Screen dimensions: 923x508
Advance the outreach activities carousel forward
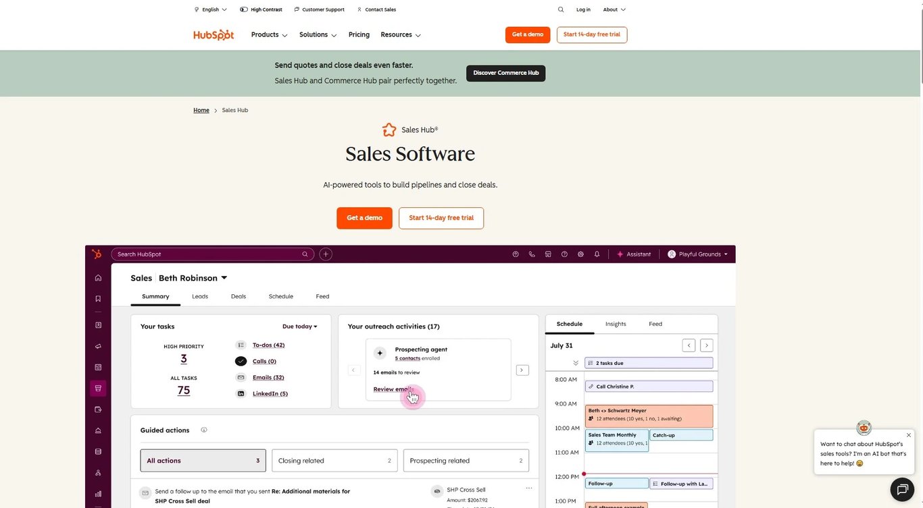pyautogui.click(x=522, y=370)
